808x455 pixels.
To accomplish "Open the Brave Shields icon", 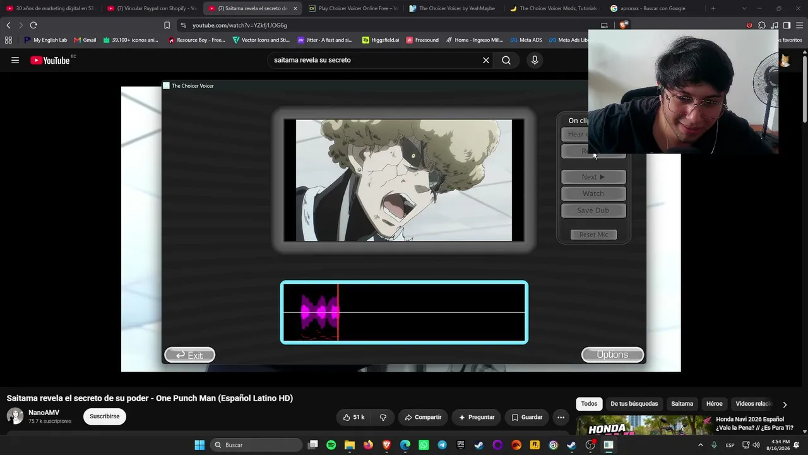I will (624, 25).
